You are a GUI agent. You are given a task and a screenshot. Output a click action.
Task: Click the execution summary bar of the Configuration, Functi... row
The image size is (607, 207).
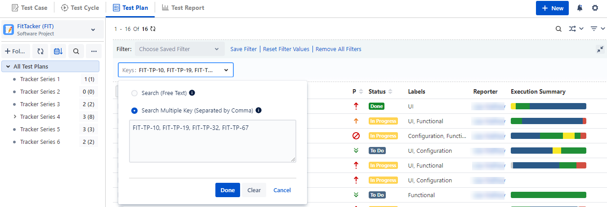(x=549, y=136)
